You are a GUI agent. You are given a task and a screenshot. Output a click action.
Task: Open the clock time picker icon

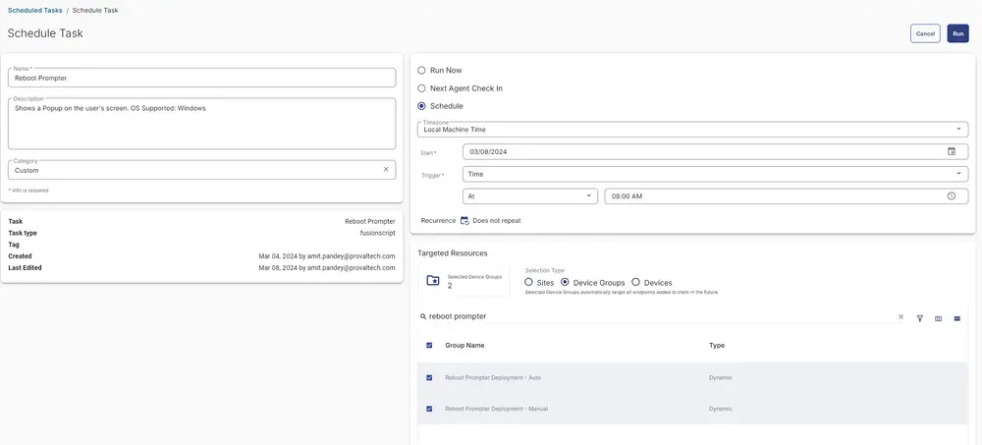click(x=952, y=196)
